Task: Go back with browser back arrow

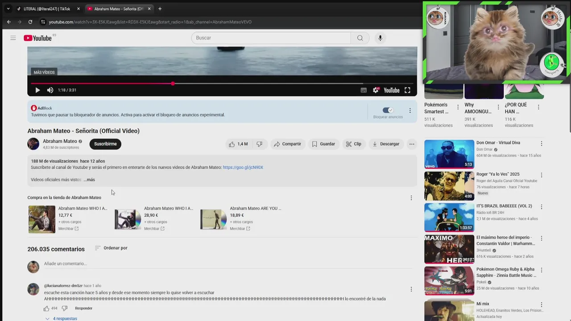Action: tap(8, 22)
